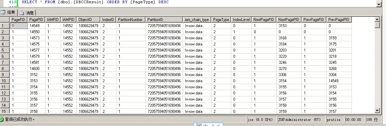The width and height of the screenshot is (386, 126).
Task: Click PrevPagePID cell 3304
Action: 339,74
